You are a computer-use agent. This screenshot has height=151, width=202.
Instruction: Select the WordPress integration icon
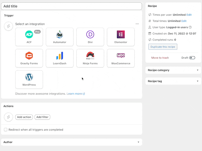pyautogui.click(x=29, y=77)
